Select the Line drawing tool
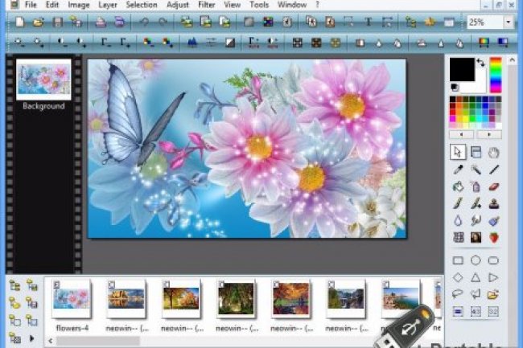523x348 pixels. (x=493, y=170)
